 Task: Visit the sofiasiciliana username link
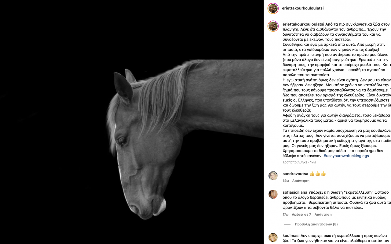point(295,192)
